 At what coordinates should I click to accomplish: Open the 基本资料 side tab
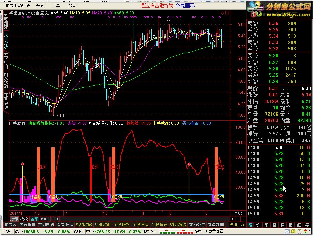point(6,61)
